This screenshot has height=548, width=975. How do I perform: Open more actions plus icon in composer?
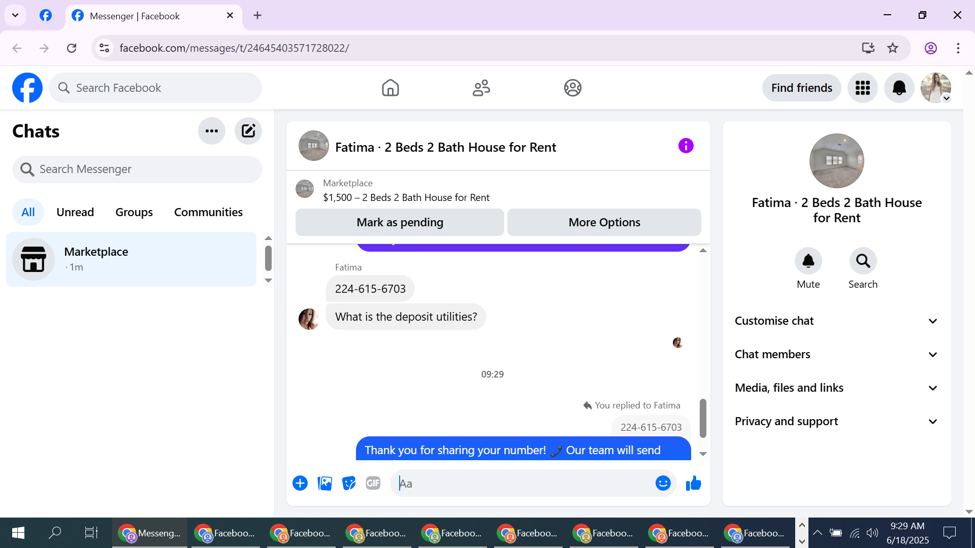pyautogui.click(x=300, y=483)
